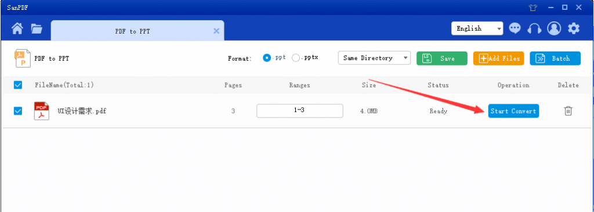This screenshot has height=212, width=594.
Task: Close the PDF to PPT tab
Action: pos(216,31)
